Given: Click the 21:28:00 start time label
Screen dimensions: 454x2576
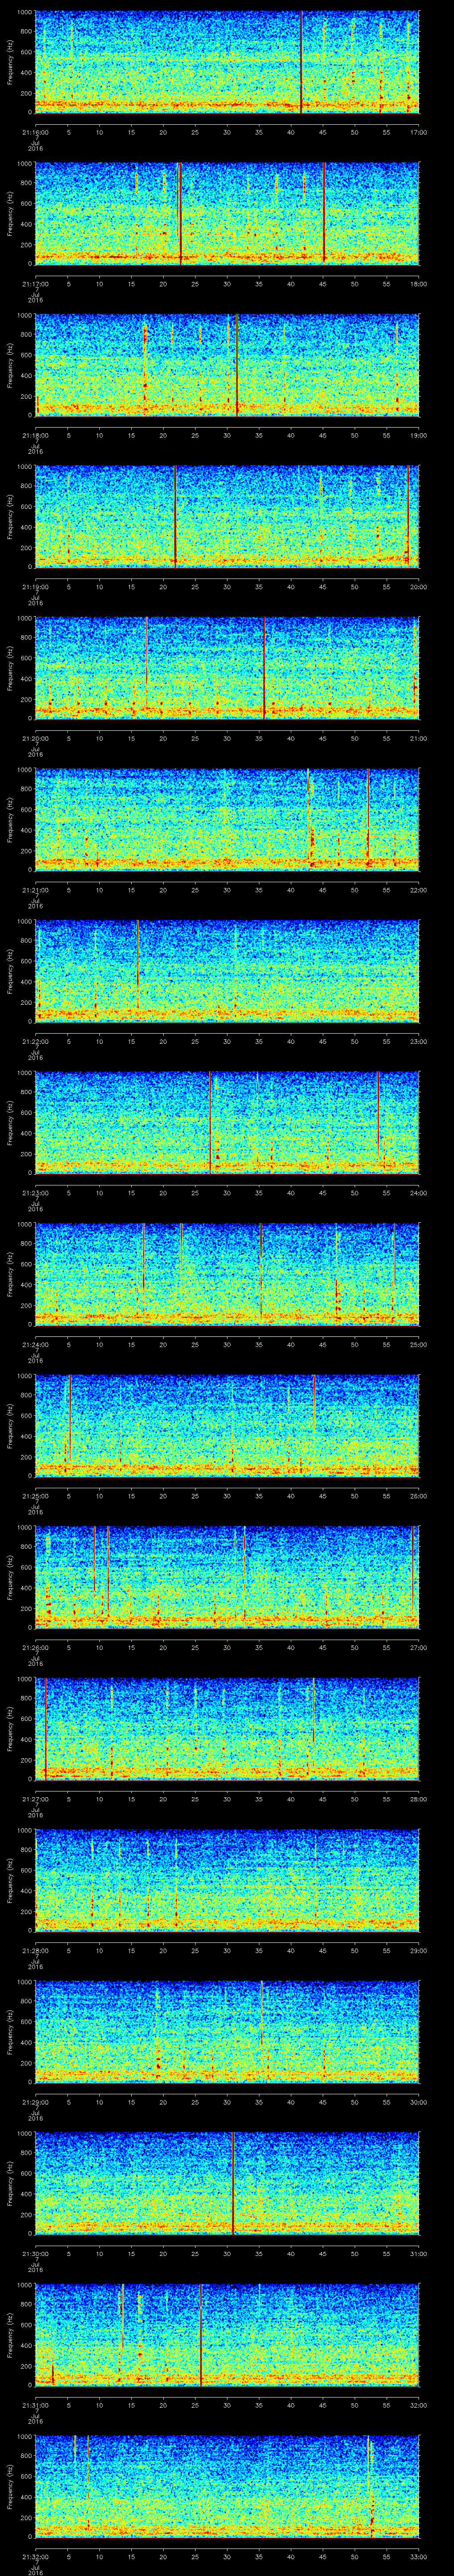Looking at the screenshot, I should (35, 1951).
